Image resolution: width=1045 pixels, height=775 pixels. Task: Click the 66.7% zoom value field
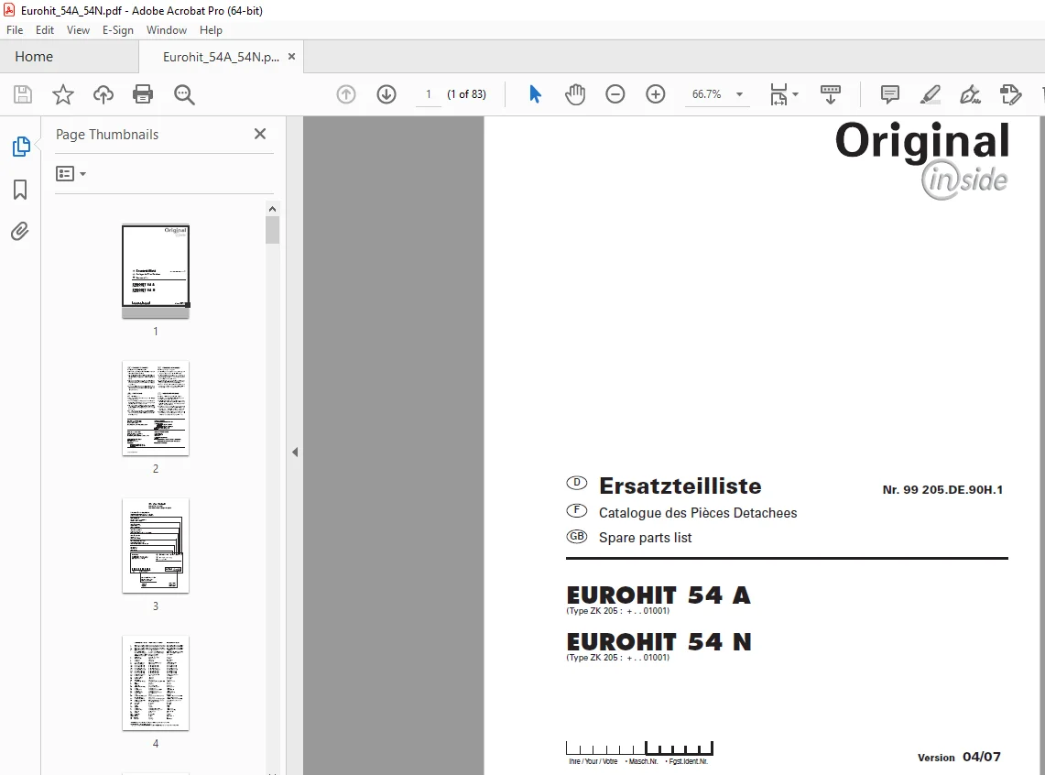[706, 94]
